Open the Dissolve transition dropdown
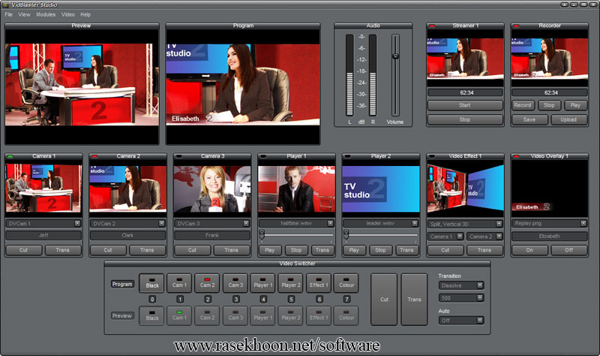 (480, 285)
